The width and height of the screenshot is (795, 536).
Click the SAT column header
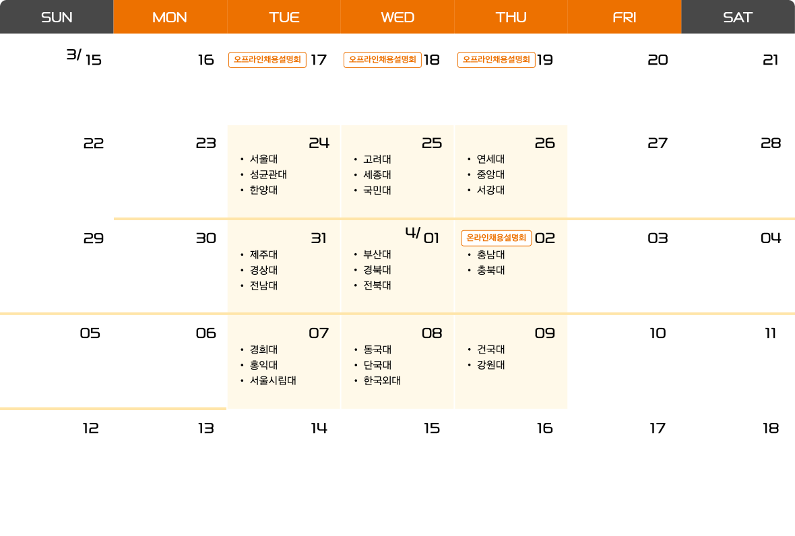pyautogui.click(x=738, y=18)
